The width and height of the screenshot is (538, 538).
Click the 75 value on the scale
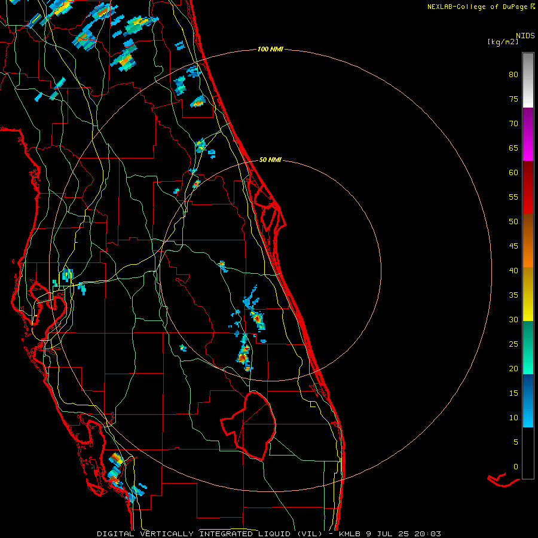(513, 99)
